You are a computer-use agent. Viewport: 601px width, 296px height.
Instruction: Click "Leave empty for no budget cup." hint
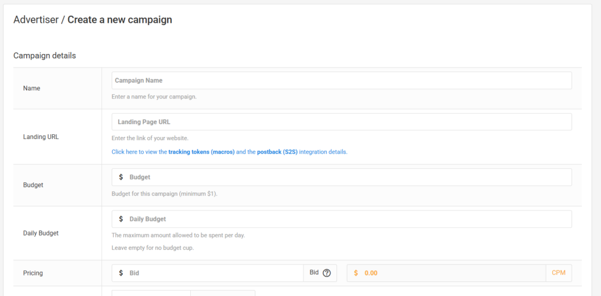point(153,248)
